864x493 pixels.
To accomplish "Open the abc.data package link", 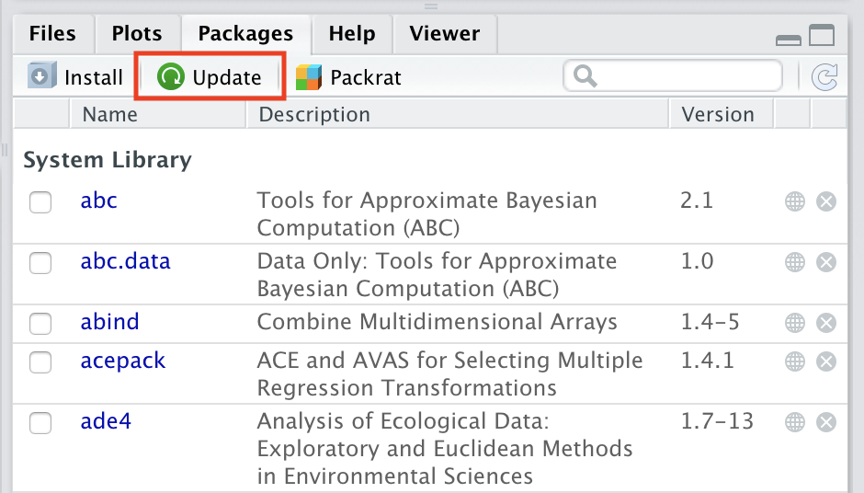I will pyautogui.click(x=125, y=261).
